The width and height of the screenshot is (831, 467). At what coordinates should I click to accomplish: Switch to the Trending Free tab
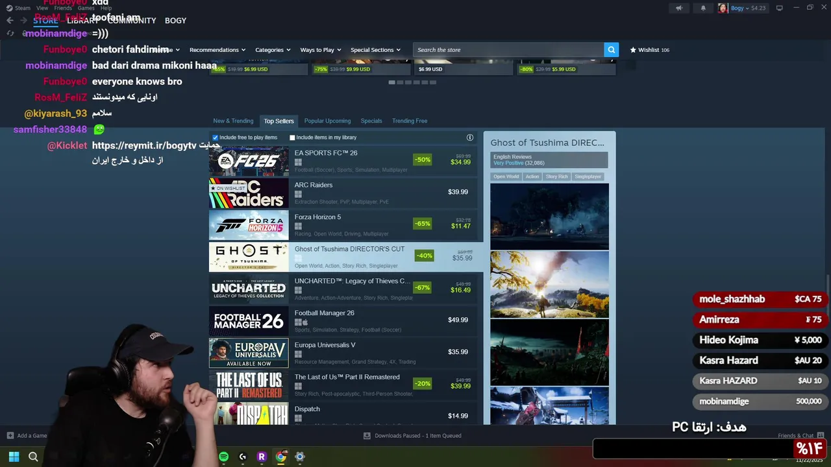(410, 121)
